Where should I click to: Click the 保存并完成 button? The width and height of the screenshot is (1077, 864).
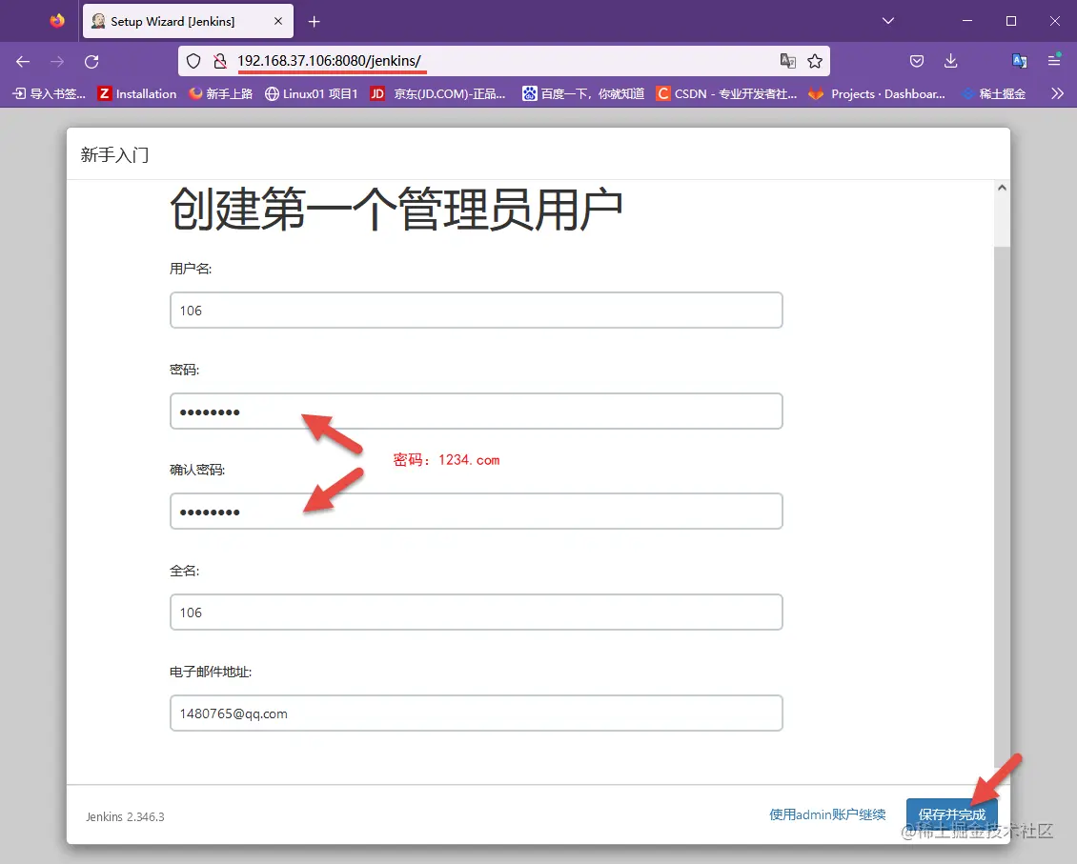point(952,814)
